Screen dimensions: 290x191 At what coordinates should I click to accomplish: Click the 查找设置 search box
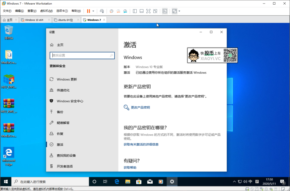(x=82, y=55)
